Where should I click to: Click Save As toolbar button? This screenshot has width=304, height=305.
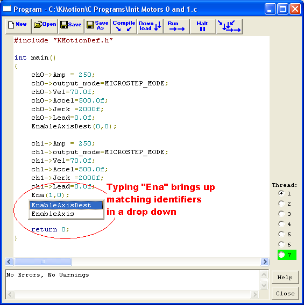97,26
